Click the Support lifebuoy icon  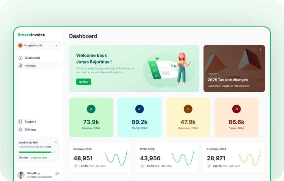20,121
